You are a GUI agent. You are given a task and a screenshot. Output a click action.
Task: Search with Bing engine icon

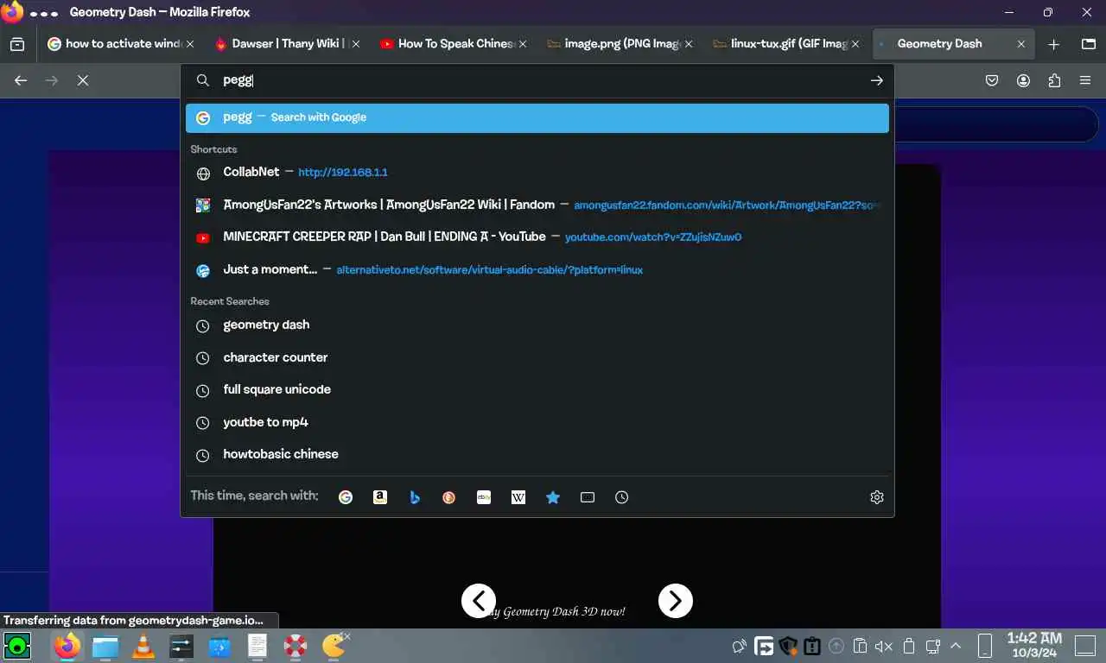point(415,497)
